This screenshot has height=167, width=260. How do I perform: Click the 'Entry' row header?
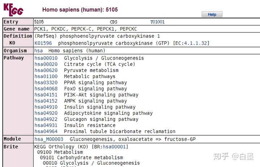pyautogui.click(x=11, y=22)
